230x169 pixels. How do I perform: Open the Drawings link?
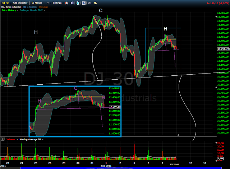tap(43, 7)
